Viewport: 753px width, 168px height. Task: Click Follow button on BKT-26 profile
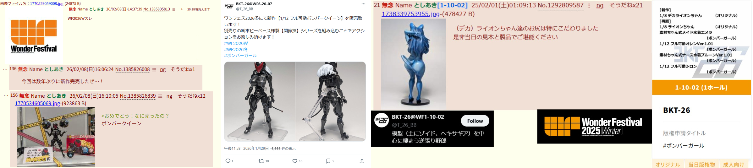click(475, 121)
